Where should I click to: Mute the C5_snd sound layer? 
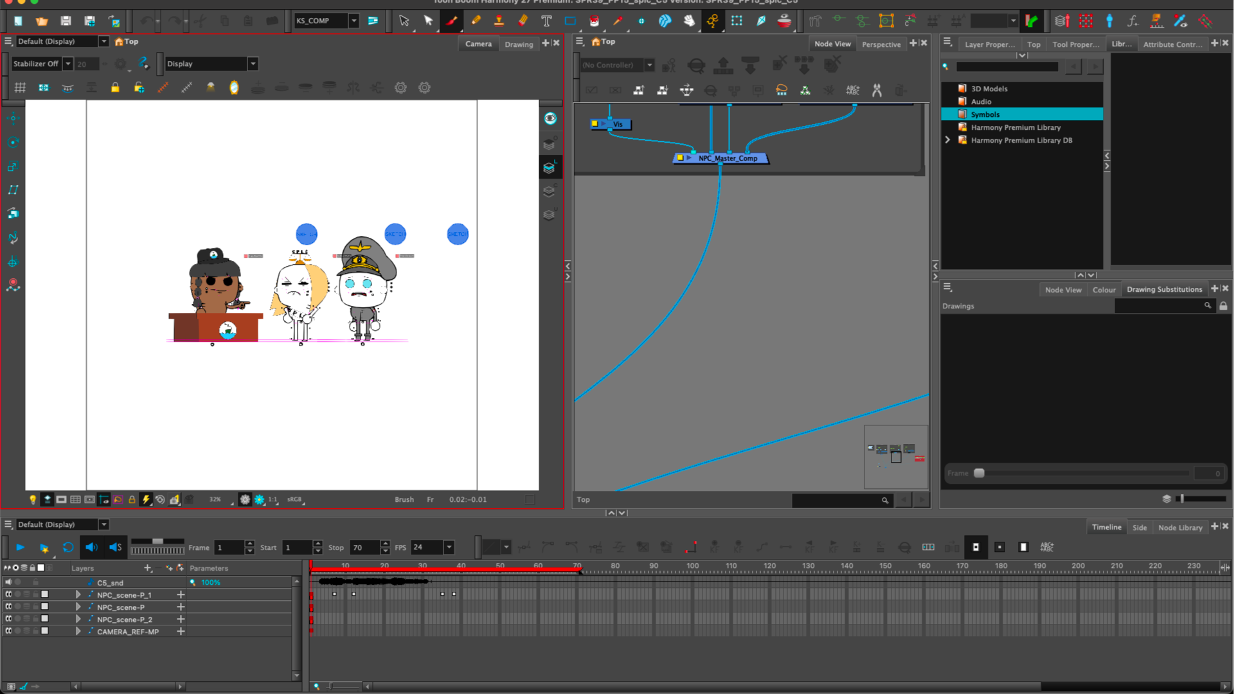8,582
